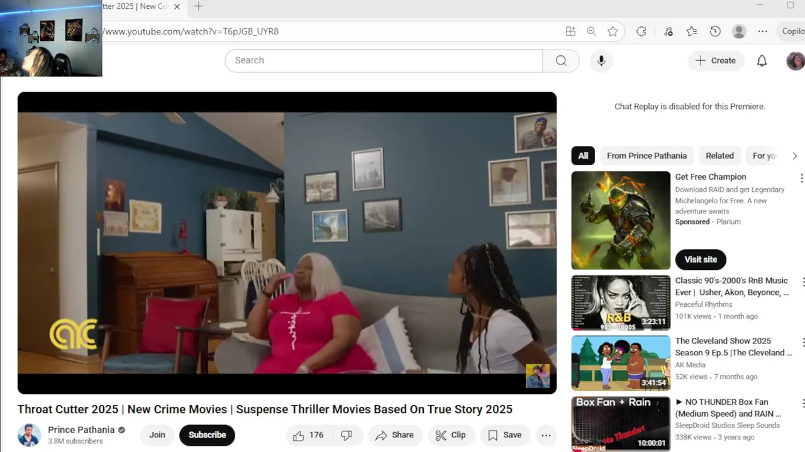The width and height of the screenshot is (805, 452).
Task: Like the video with 176 likes
Action: click(308, 435)
